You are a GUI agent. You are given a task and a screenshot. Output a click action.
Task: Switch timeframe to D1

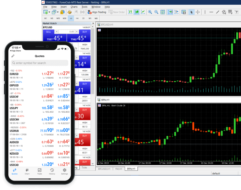click(x=83, y=18)
